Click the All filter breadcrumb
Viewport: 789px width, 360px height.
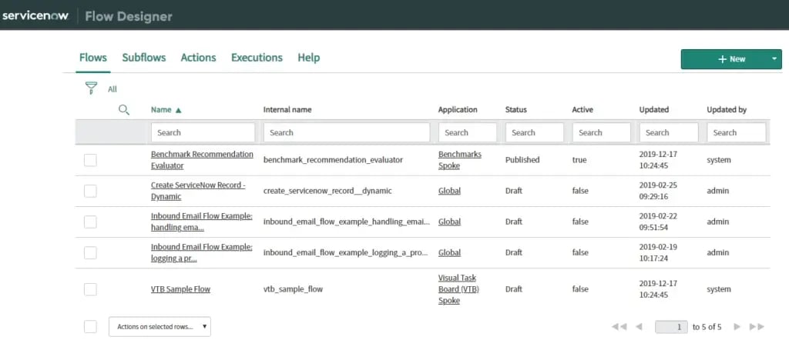pyautogui.click(x=112, y=89)
